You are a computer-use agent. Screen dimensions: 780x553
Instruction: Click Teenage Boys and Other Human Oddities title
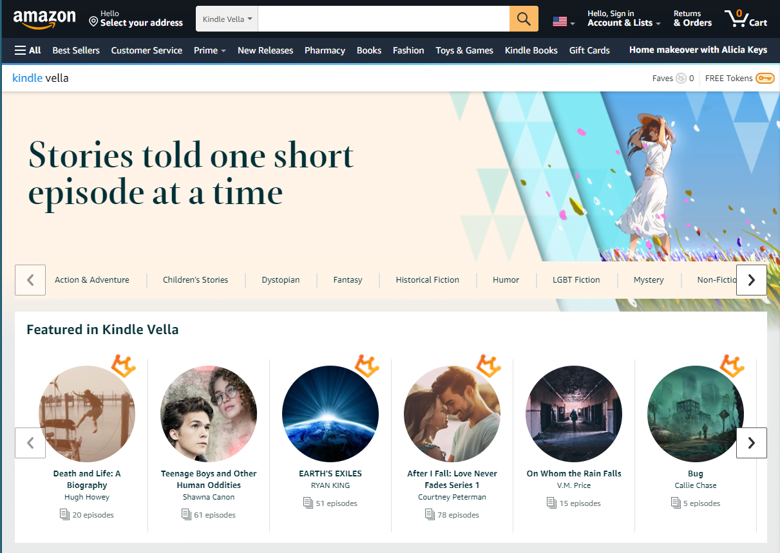coord(209,480)
